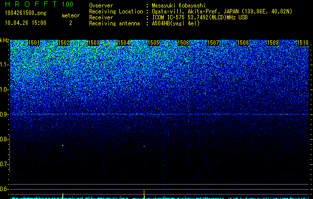Click the tall yellow power spike below 1505
The height and width of the screenshot is (199, 313).
click(x=144, y=194)
